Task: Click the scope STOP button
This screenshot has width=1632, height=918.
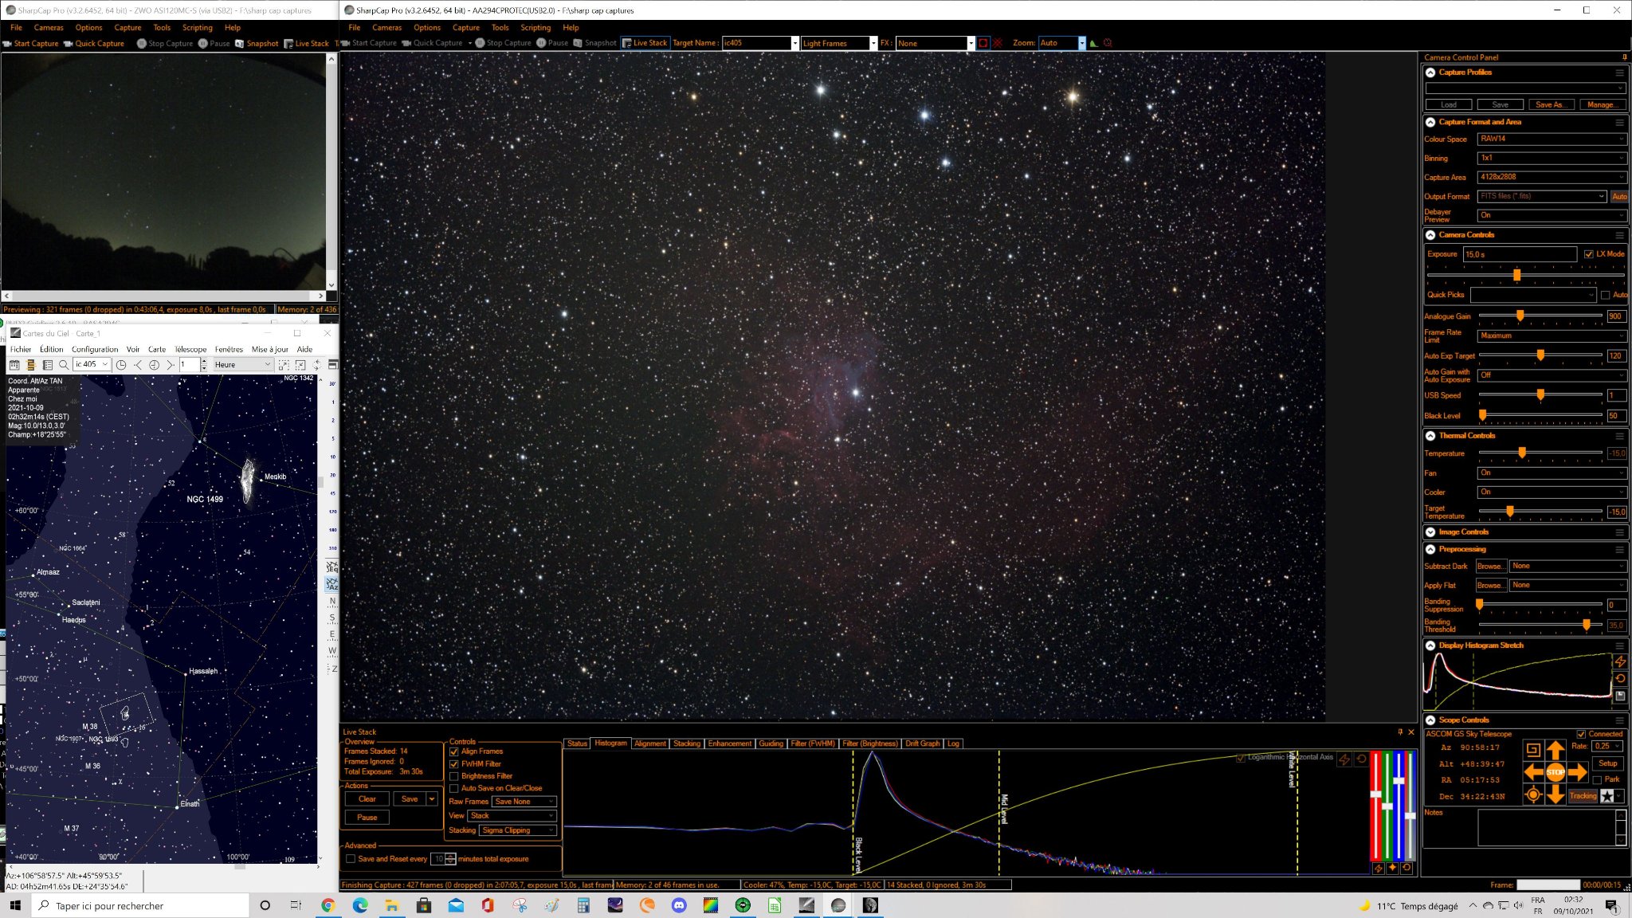Action: point(1555,772)
